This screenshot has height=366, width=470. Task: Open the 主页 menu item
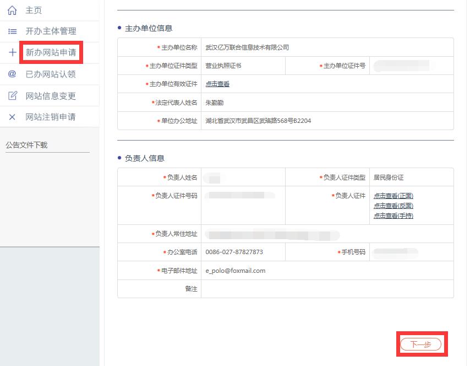click(34, 10)
